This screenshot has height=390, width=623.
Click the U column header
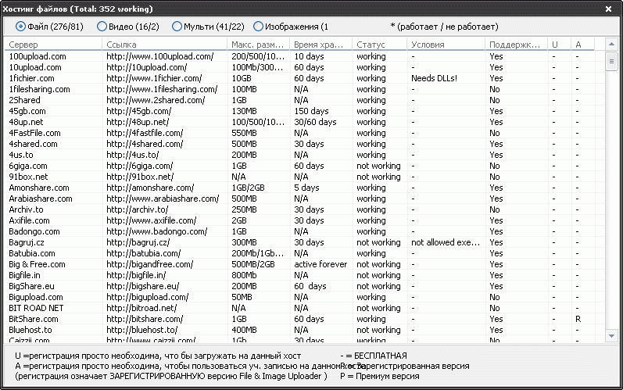(x=560, y=45)
